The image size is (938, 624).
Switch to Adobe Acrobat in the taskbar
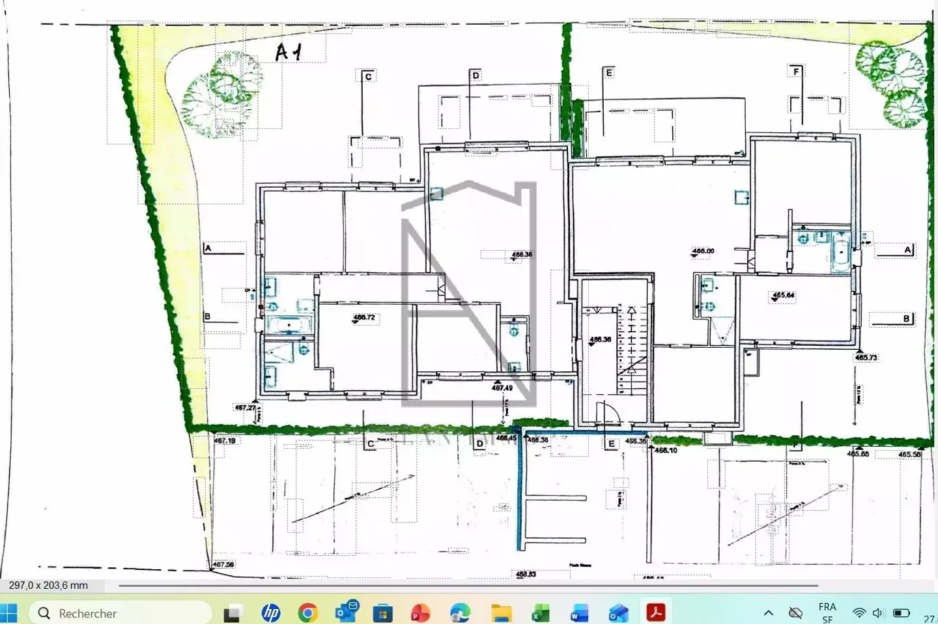click(655, 612)
